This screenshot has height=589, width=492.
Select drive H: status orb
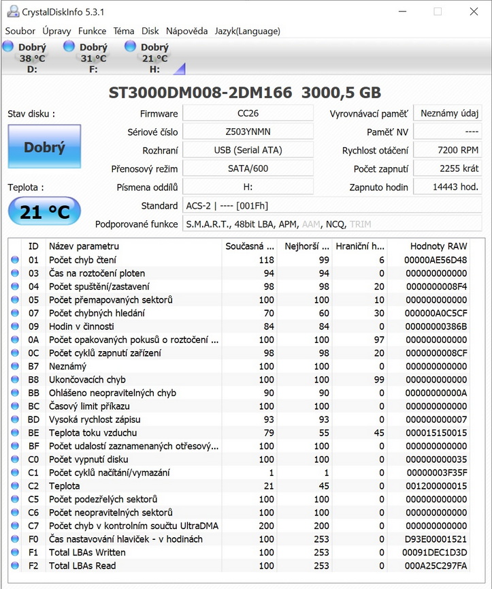point(130,46)
